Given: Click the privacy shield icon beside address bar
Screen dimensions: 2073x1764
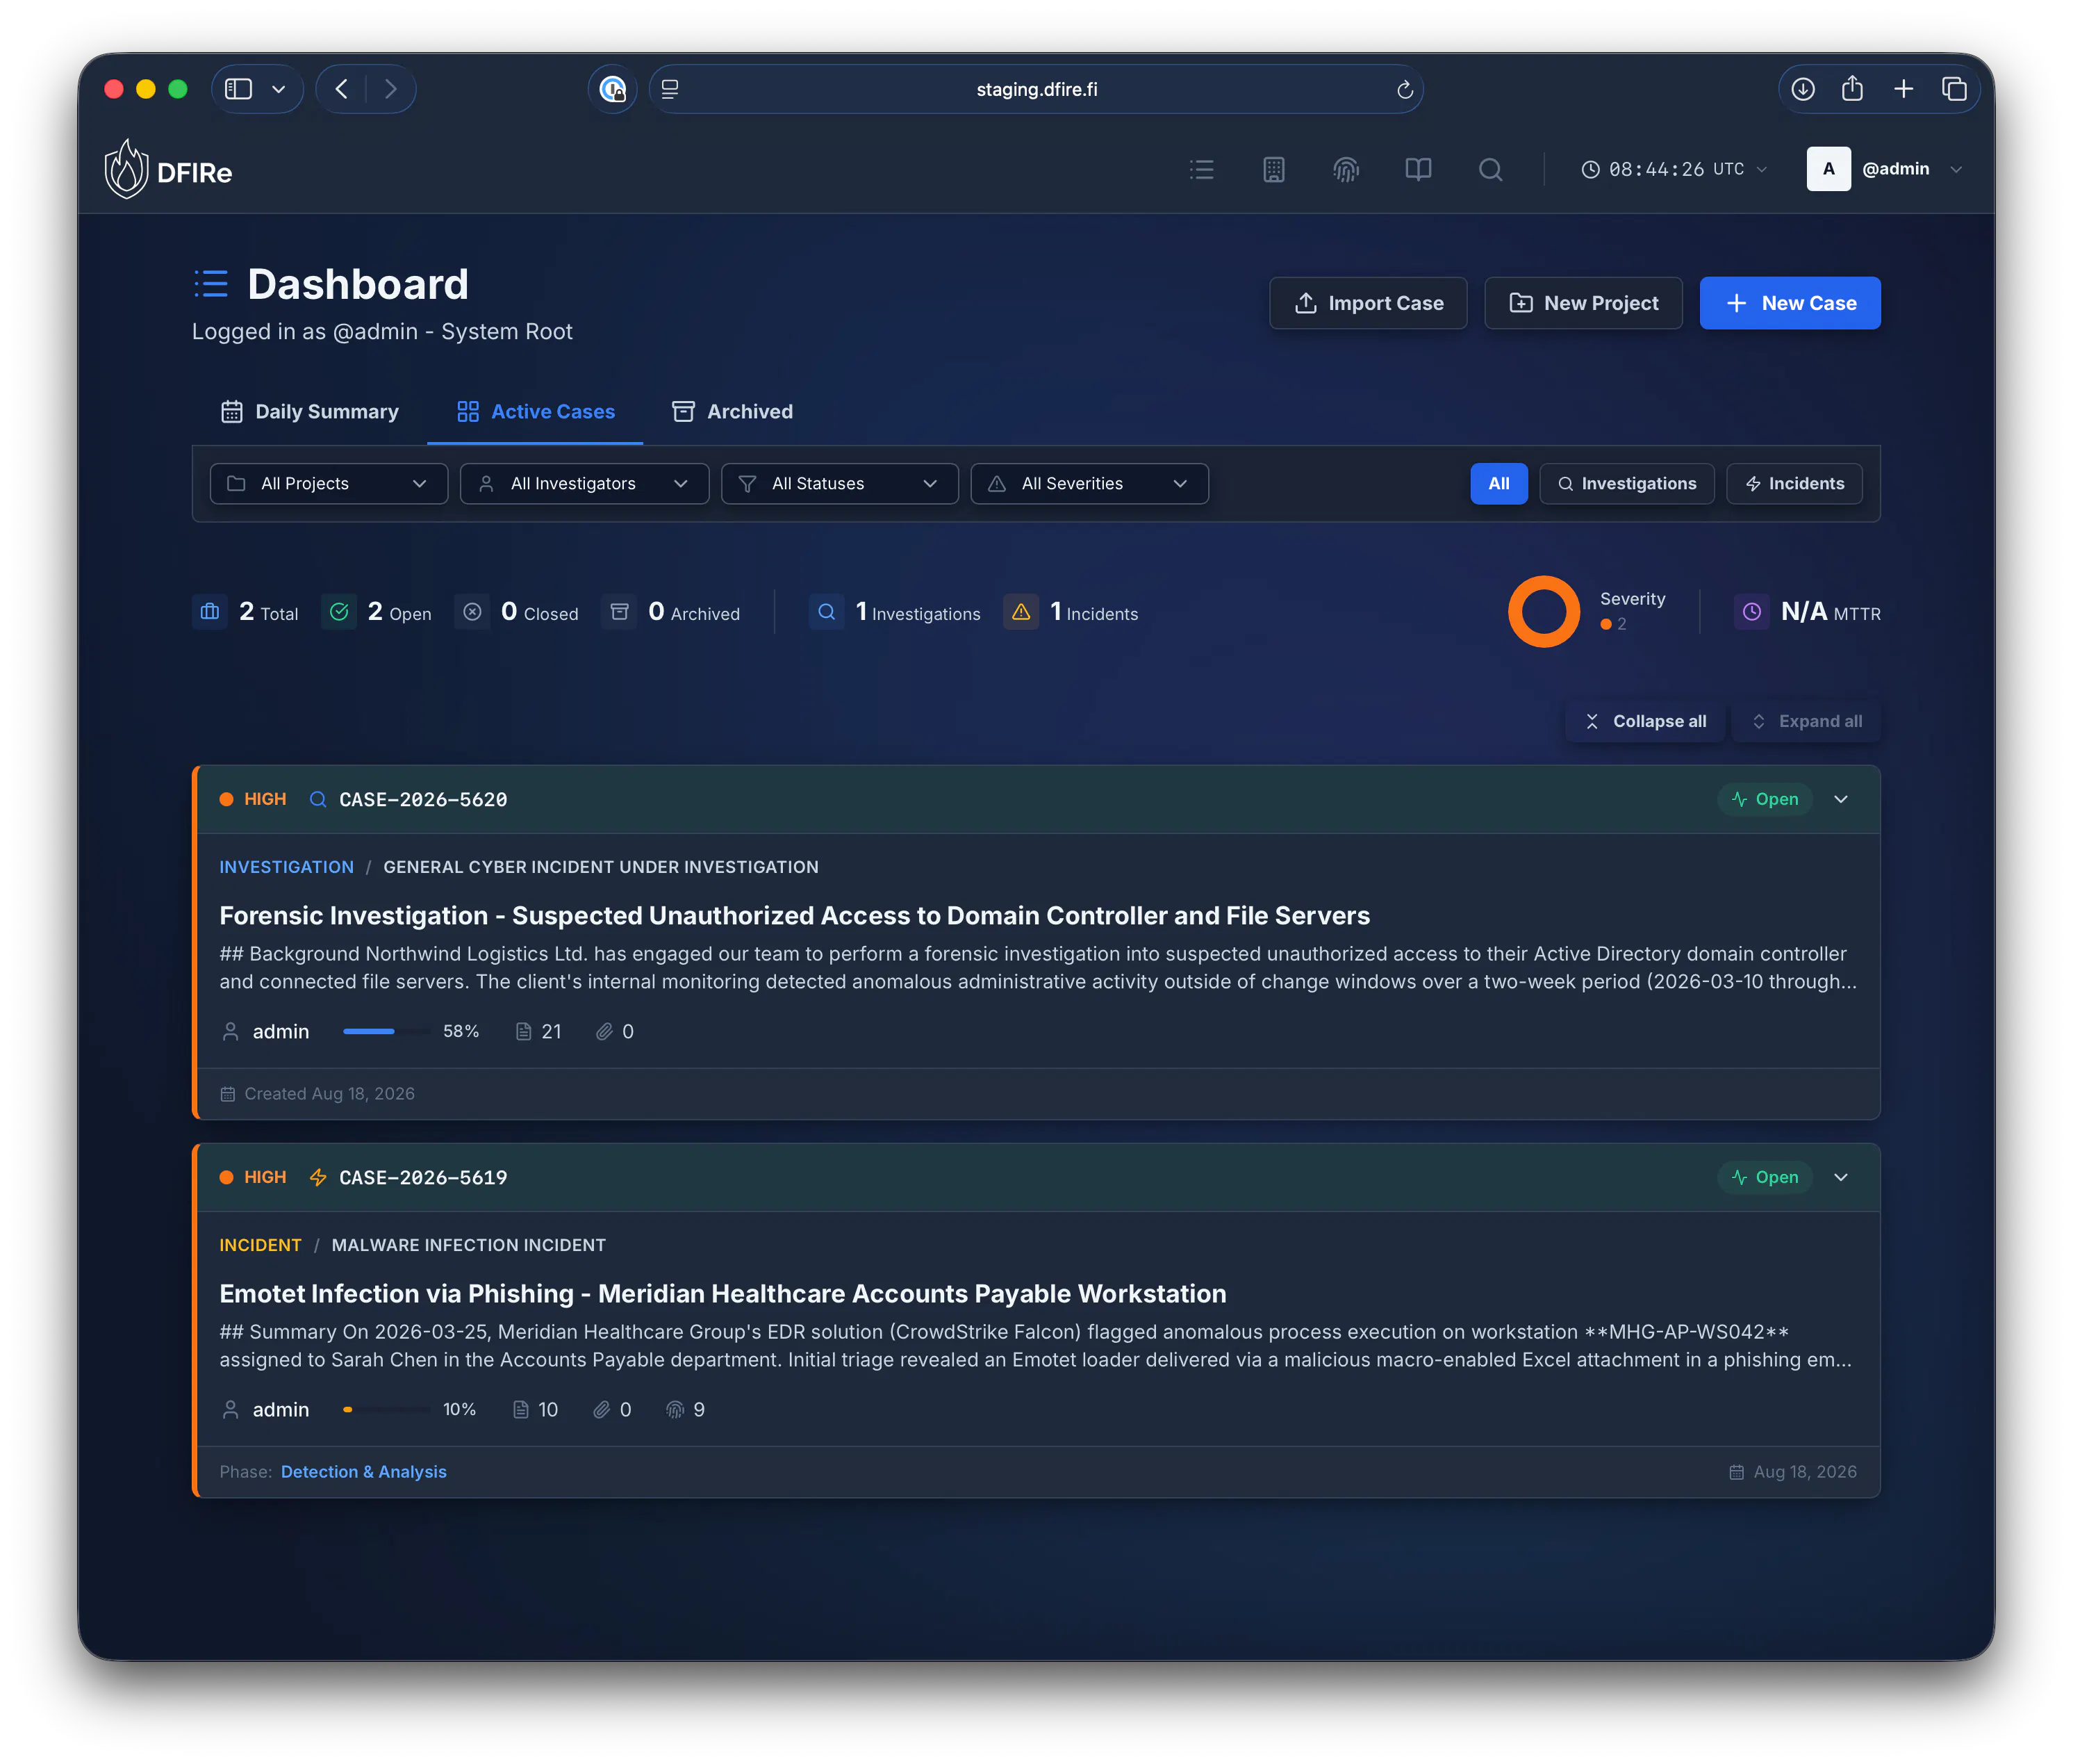Looking at the screenshot, I should tap(613, 89).
